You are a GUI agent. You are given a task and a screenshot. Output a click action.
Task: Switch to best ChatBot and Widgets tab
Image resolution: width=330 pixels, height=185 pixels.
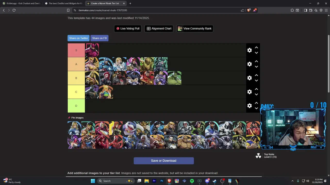pos(63,3)
